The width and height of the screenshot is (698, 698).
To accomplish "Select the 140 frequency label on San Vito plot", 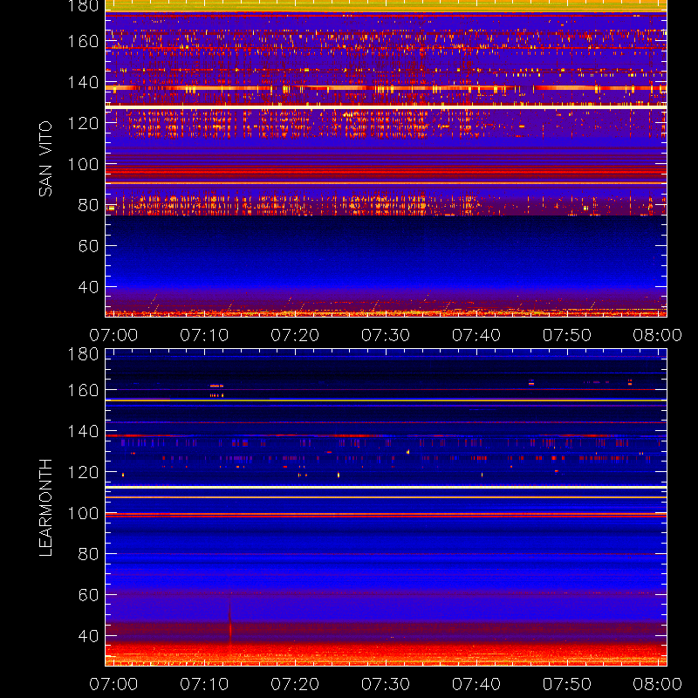I will (x=83, y=82).
